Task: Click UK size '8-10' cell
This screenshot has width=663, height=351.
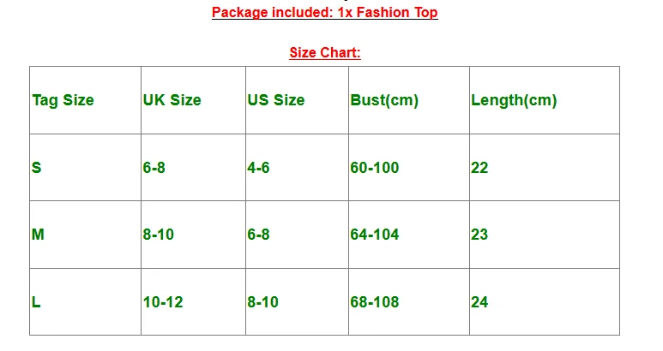Action: (x=159, y=235)
